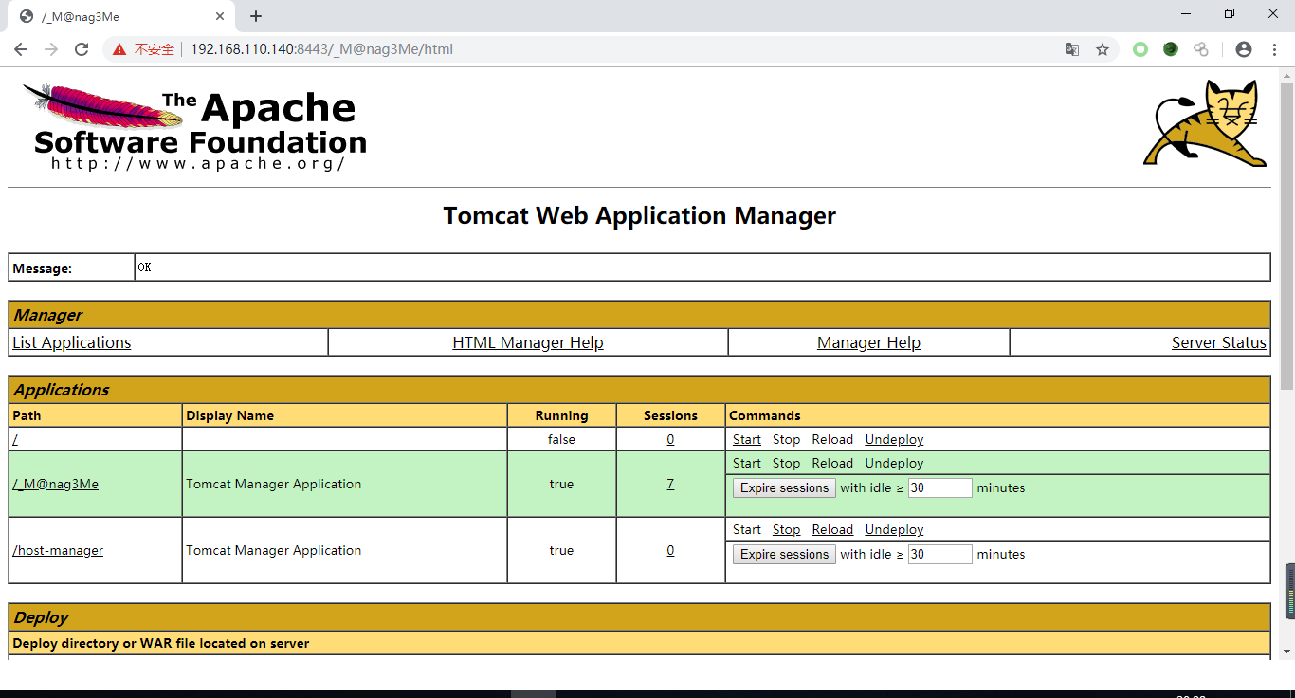Click the page vertical scrollbar down arrow

pos(1286,652)
